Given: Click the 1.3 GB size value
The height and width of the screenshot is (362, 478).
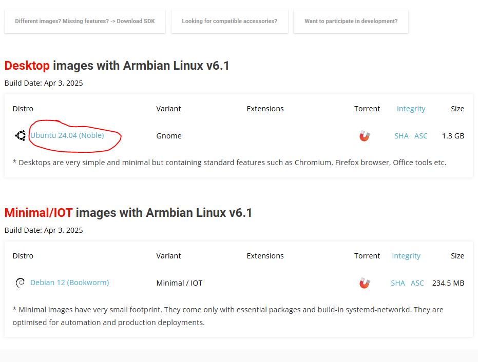Looking at the screenshot, I should click(x=453, y=136).
